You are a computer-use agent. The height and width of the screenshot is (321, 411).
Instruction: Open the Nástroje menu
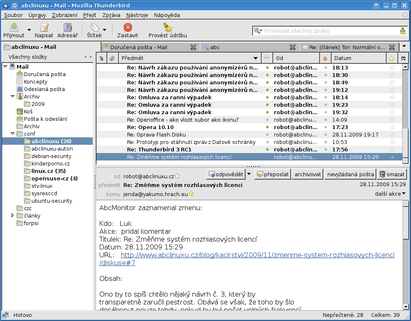(x=137, y=15)
